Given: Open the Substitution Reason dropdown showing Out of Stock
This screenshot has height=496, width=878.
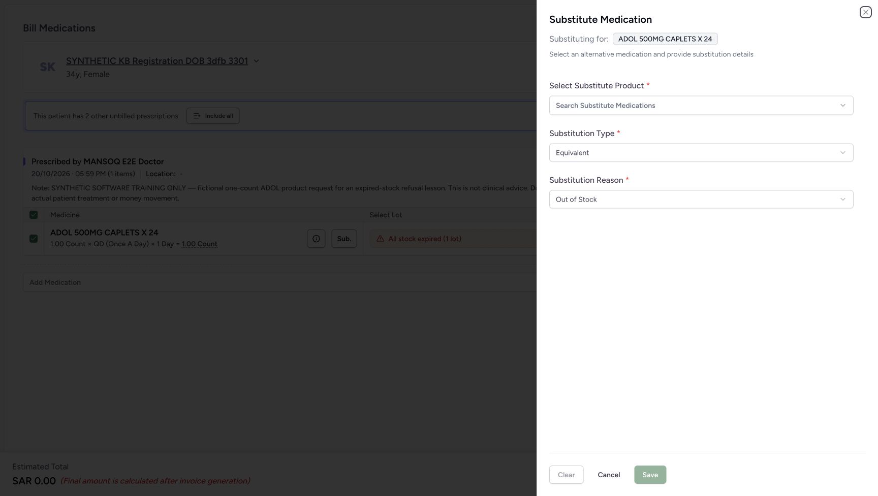Looking at the screenshot, I should pyautogui.click(x=701, y=200).
